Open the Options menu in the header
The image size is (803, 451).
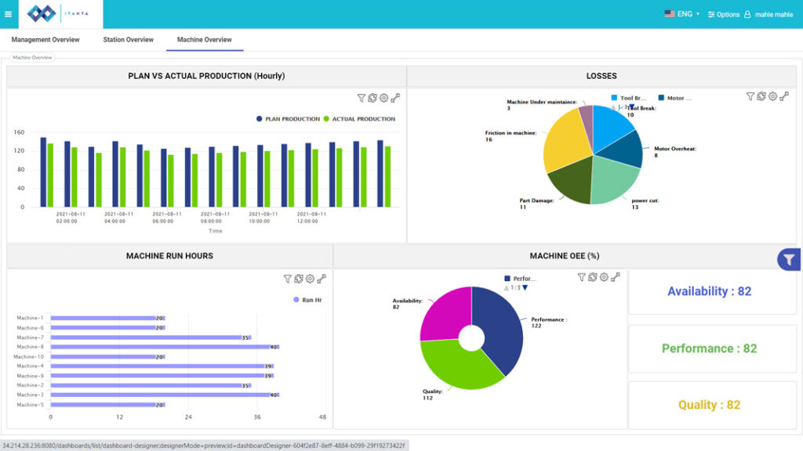pos(722,13)
